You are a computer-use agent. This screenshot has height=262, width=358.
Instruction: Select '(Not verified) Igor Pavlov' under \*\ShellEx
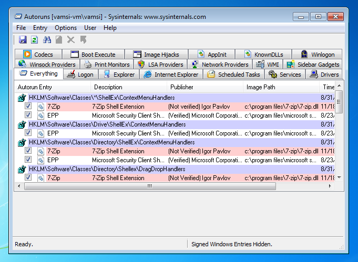tap(199, 107)
